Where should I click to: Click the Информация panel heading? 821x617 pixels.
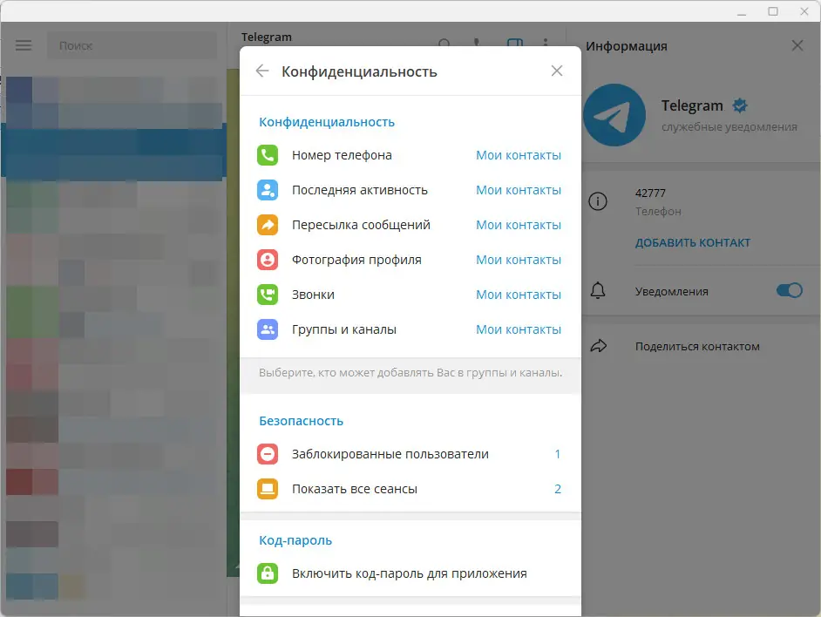[x=627, y=46]
